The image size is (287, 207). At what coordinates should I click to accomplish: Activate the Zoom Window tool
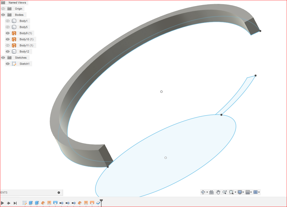point(231,192)
